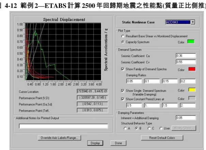
Task: Click the Additional Notes for Printed Output field
Action: pyautogui.click(x=63, y=126)
